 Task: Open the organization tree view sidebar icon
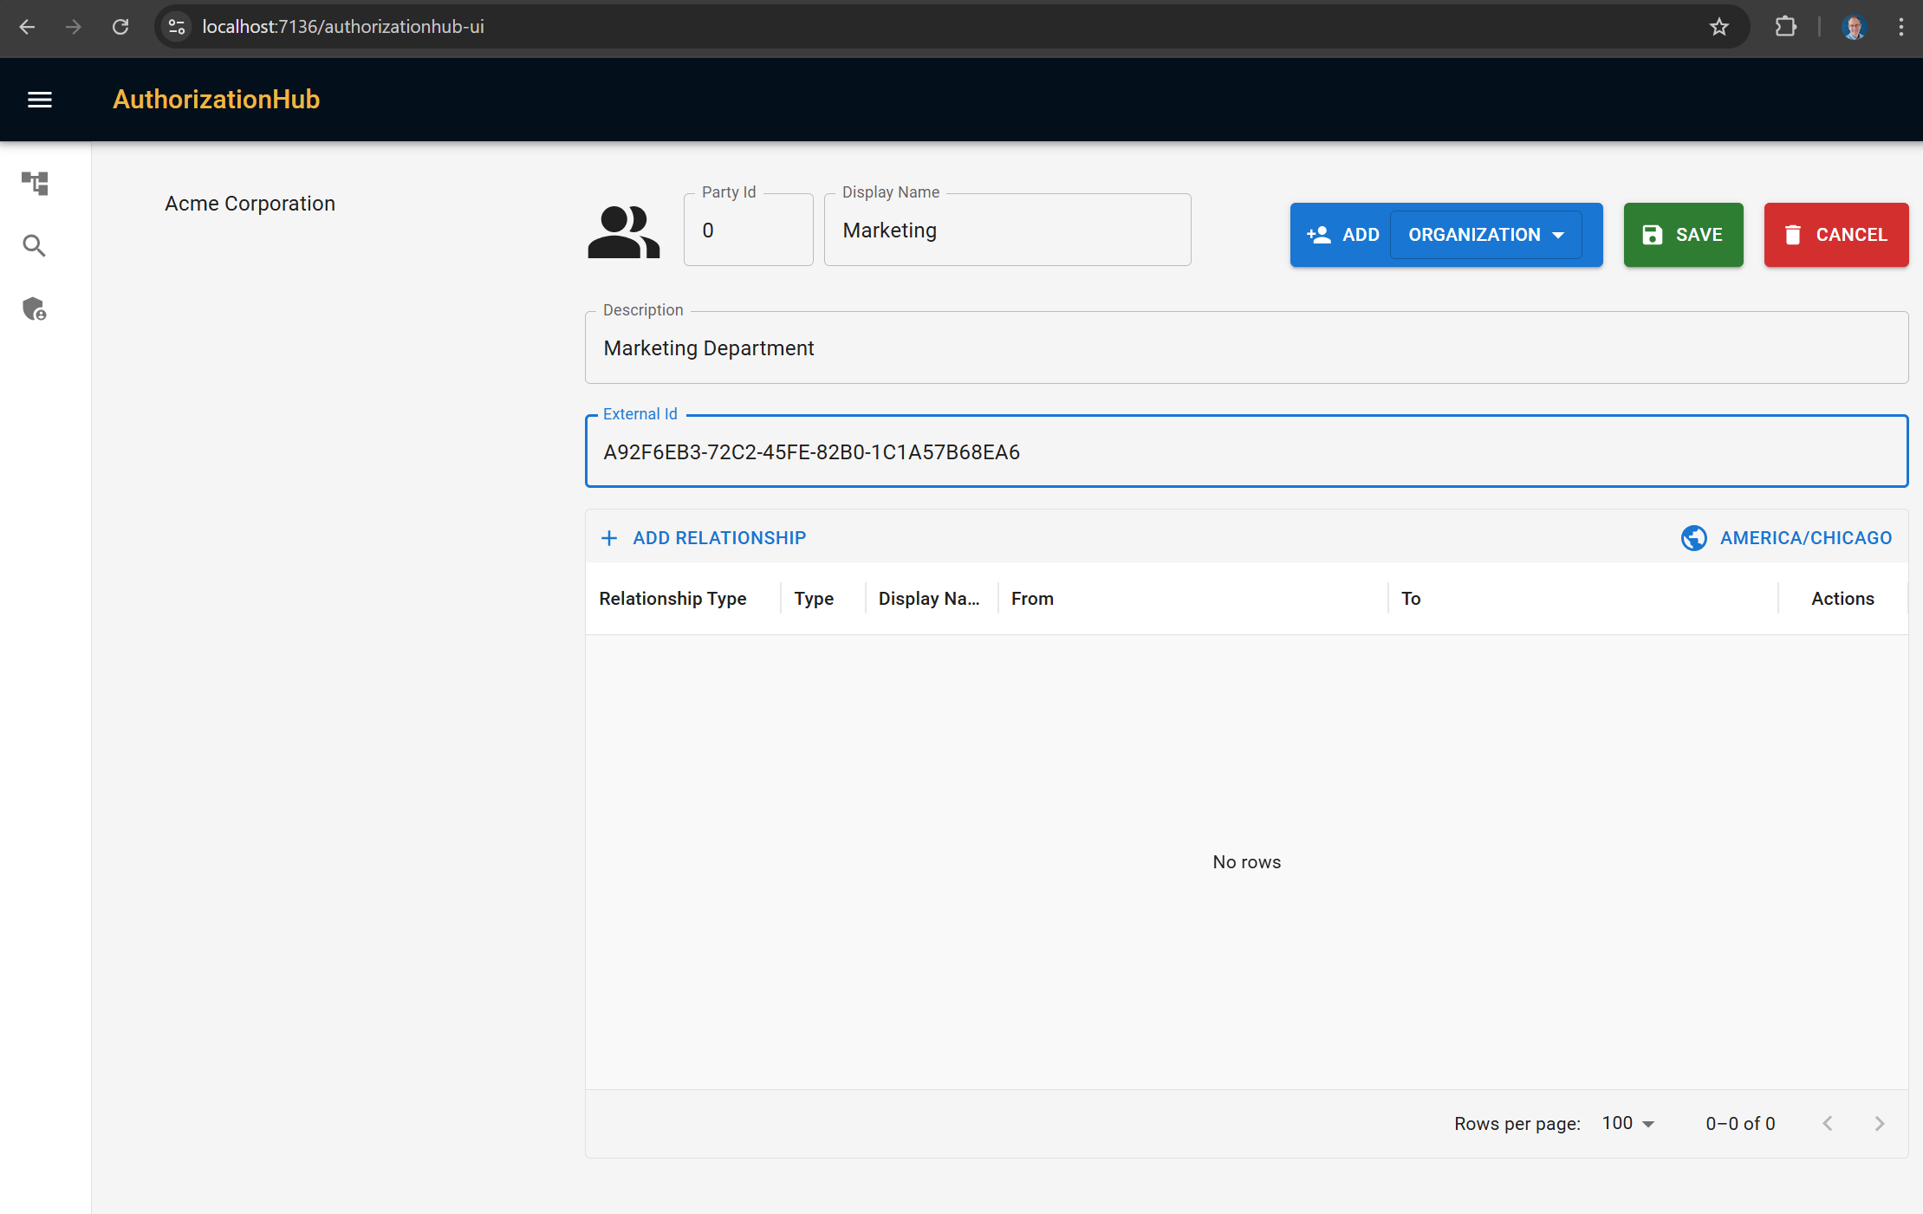click(35, 183)
